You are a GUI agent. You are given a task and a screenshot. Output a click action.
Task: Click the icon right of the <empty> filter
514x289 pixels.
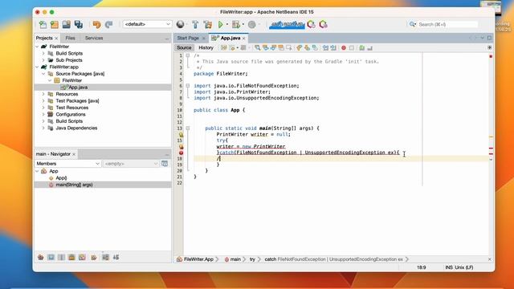tap(165, 164)
